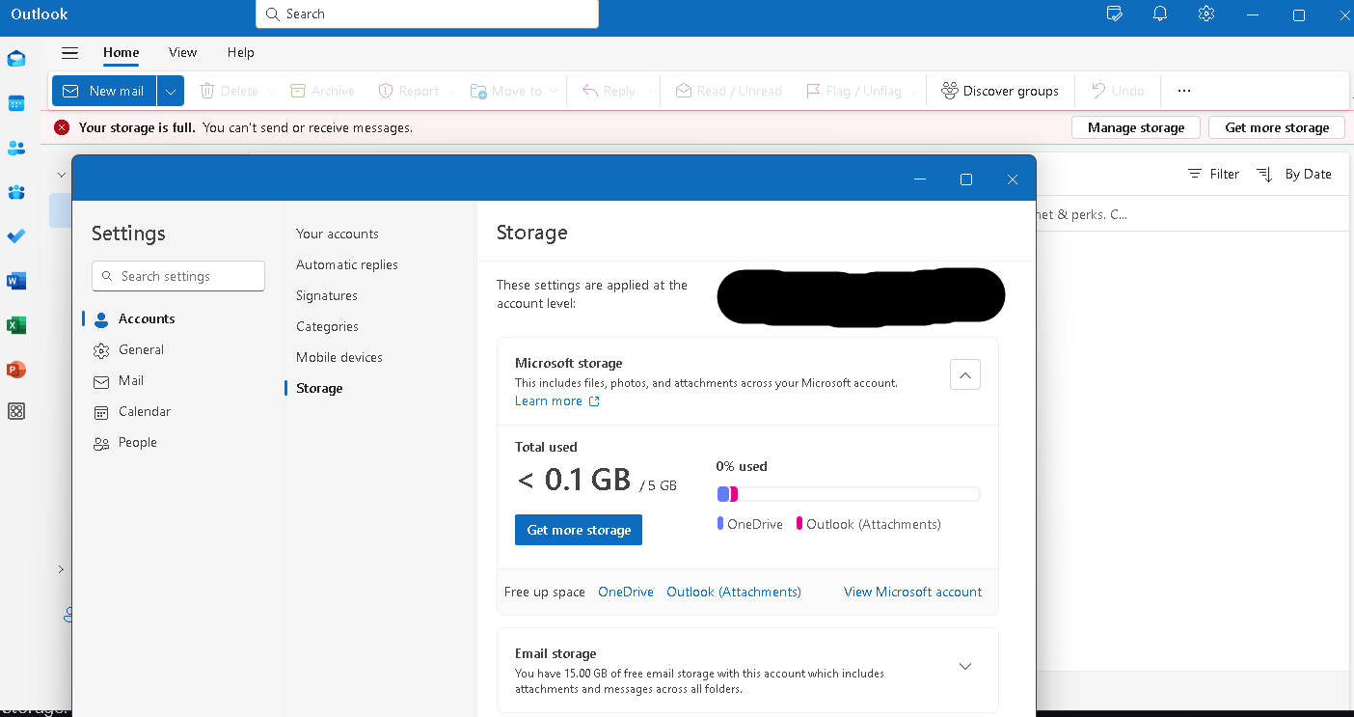The image size is (1354, 717).
Task: Open the Help tab
Action: coord(241,53)
